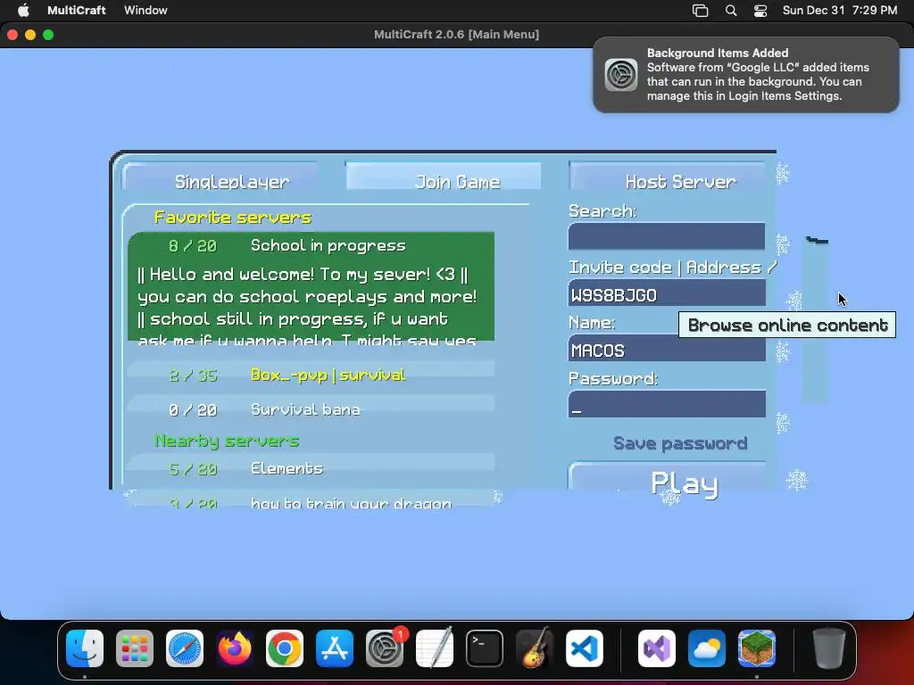The width and height of the screenshot is (914, 685).
Task: Open Visual Studio from the Dock
Action: pyautogui.click(x=657, y=648)
